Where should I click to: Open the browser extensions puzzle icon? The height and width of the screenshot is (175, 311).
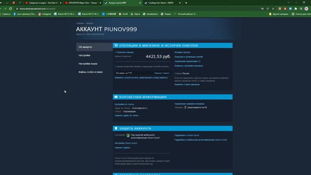point(296,9)
